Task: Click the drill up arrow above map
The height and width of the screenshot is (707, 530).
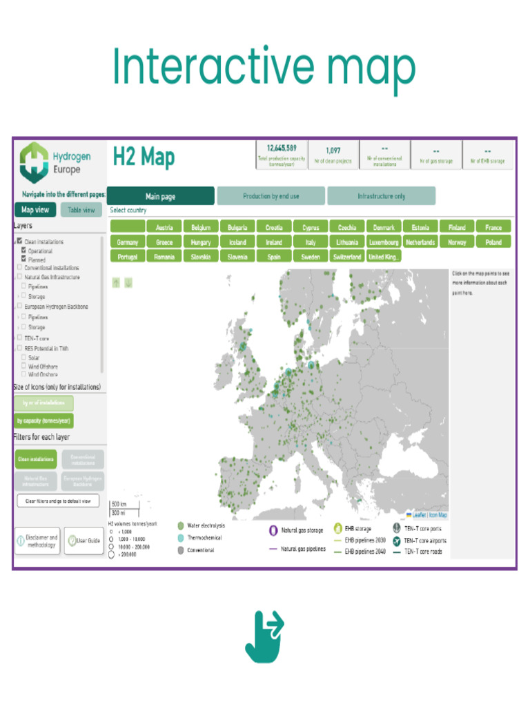Action: click(116, 283)
